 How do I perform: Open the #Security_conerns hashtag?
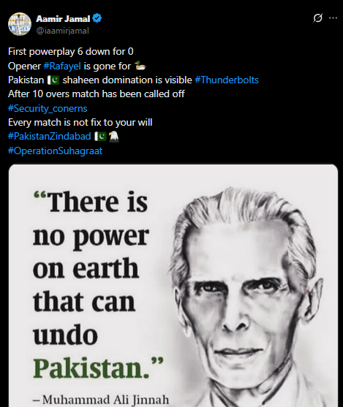(x=48, y=108)
